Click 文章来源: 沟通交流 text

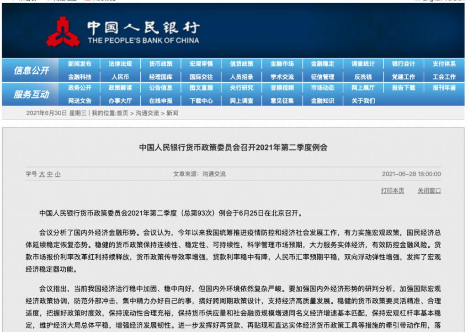pyautogui.click(x=199, y=174)
